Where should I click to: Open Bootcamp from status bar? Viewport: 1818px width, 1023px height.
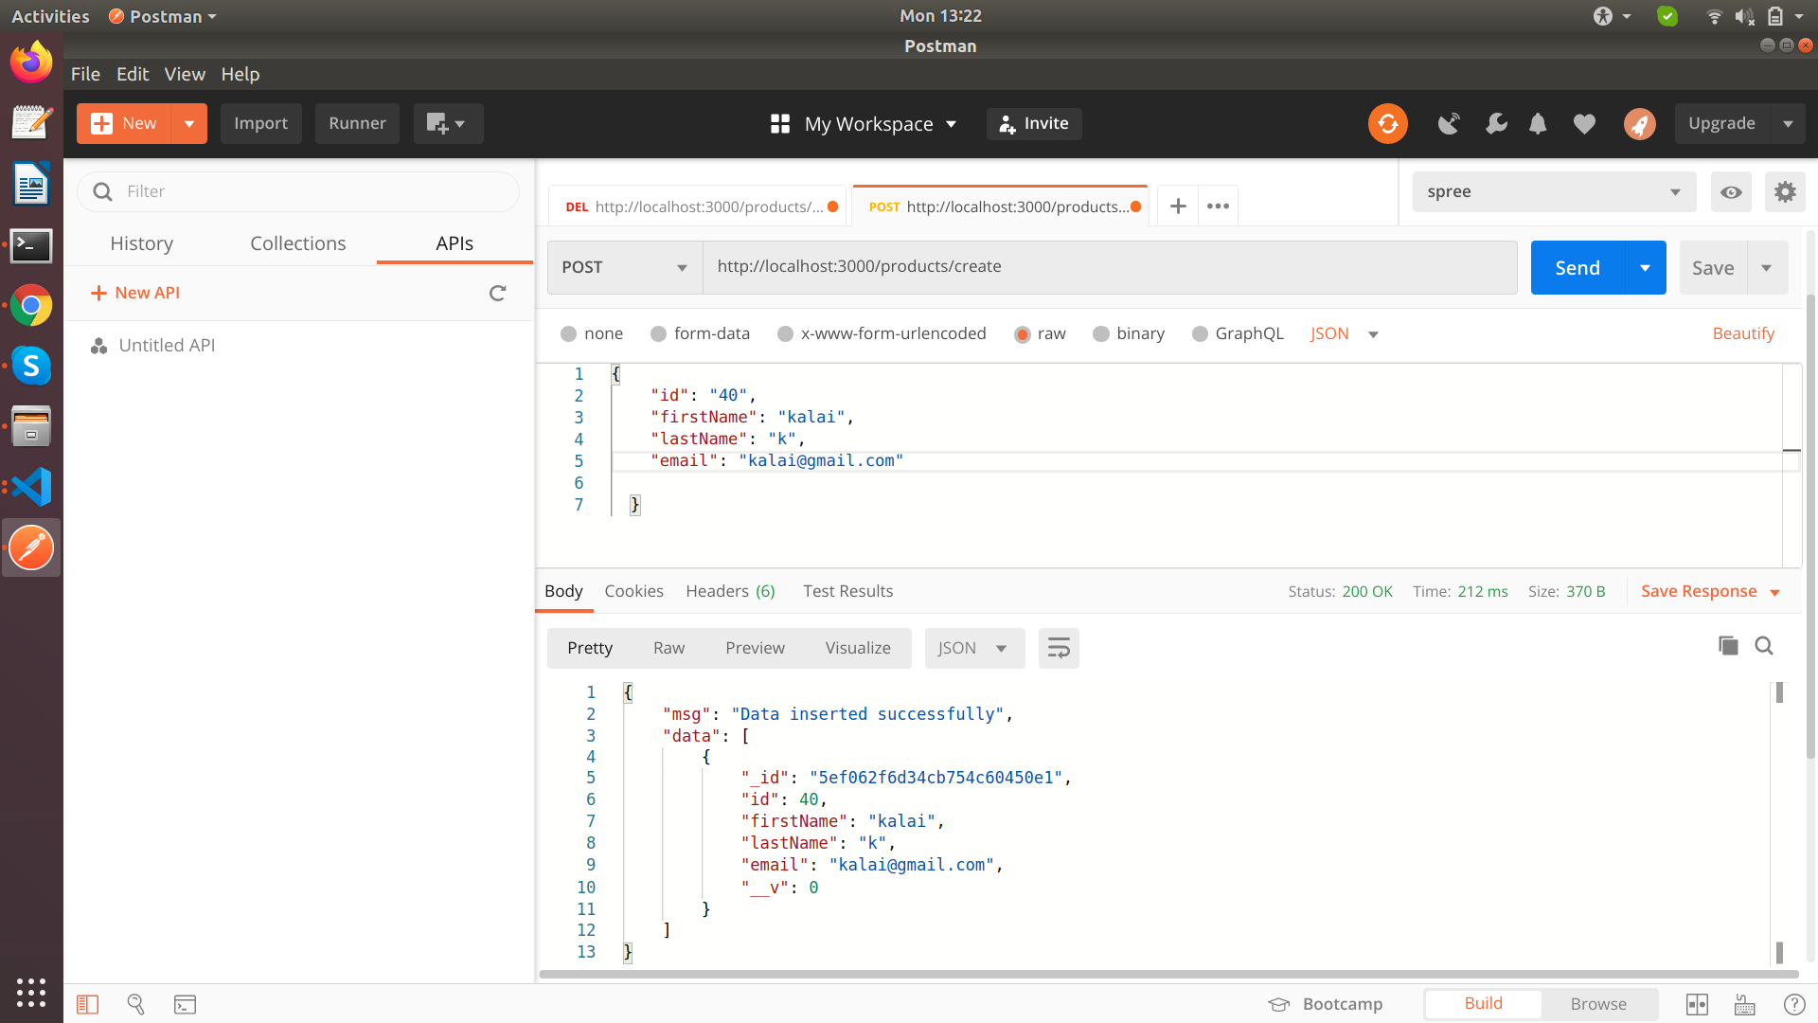point(1326,1005)
